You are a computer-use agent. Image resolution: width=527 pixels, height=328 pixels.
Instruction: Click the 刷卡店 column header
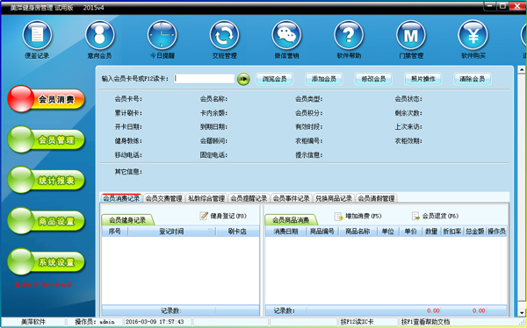(237, 232)
